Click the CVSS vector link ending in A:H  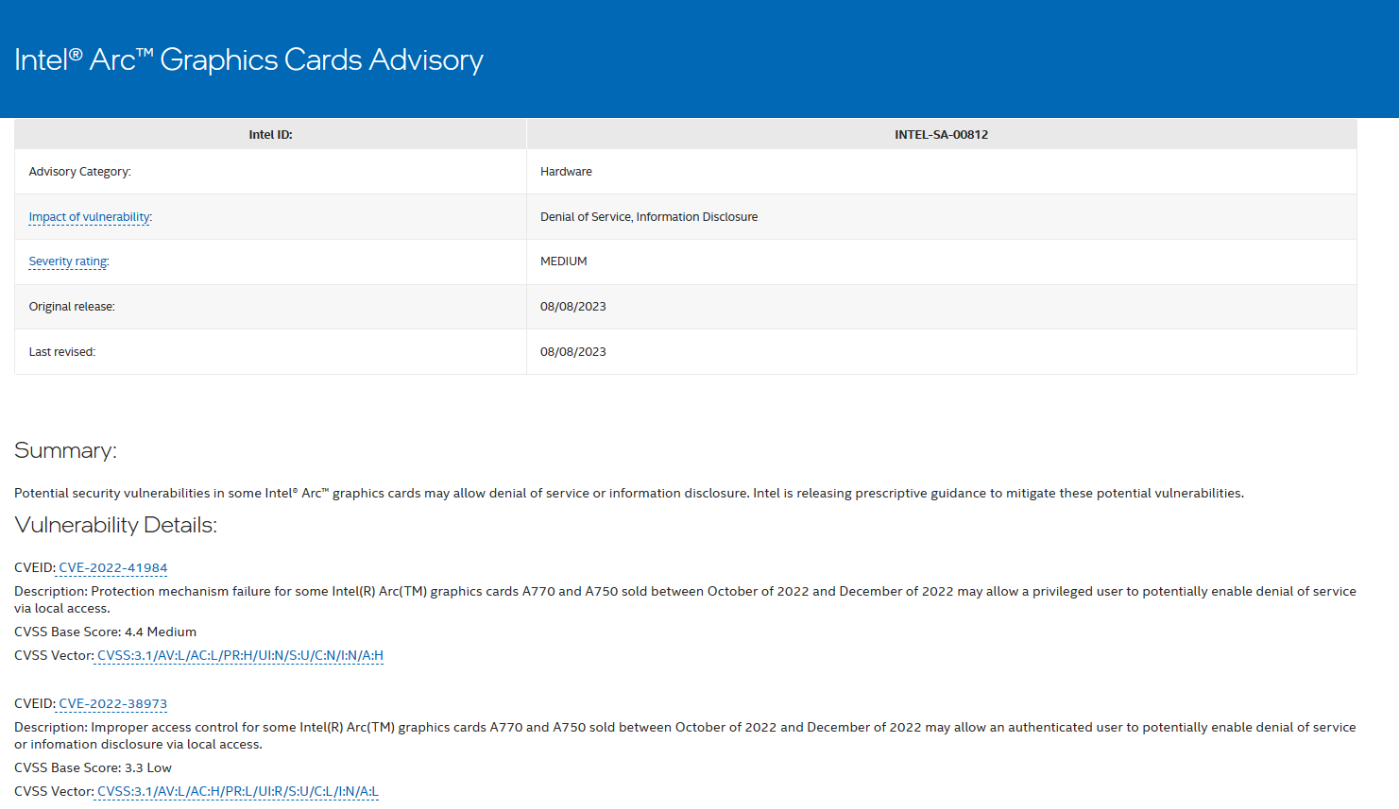[x=240, y=656]
